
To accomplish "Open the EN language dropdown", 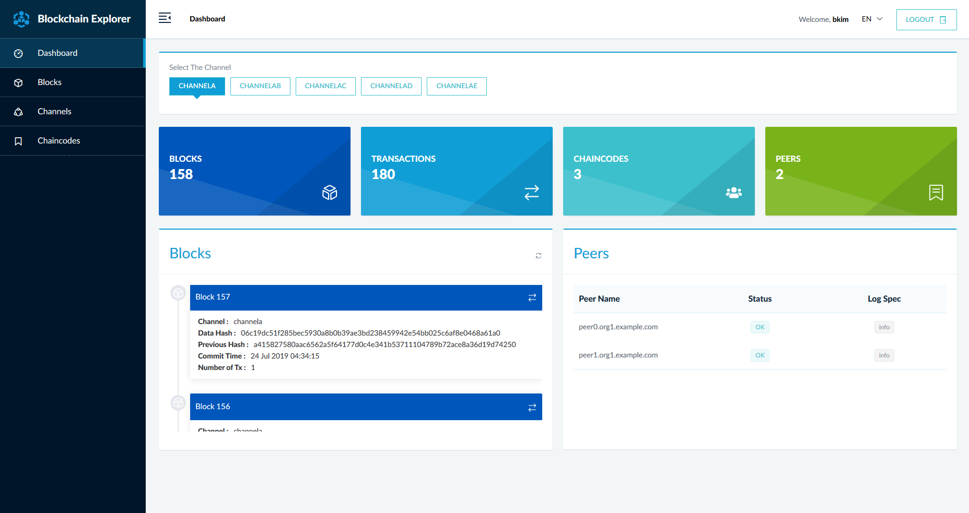I will point(872,19).
